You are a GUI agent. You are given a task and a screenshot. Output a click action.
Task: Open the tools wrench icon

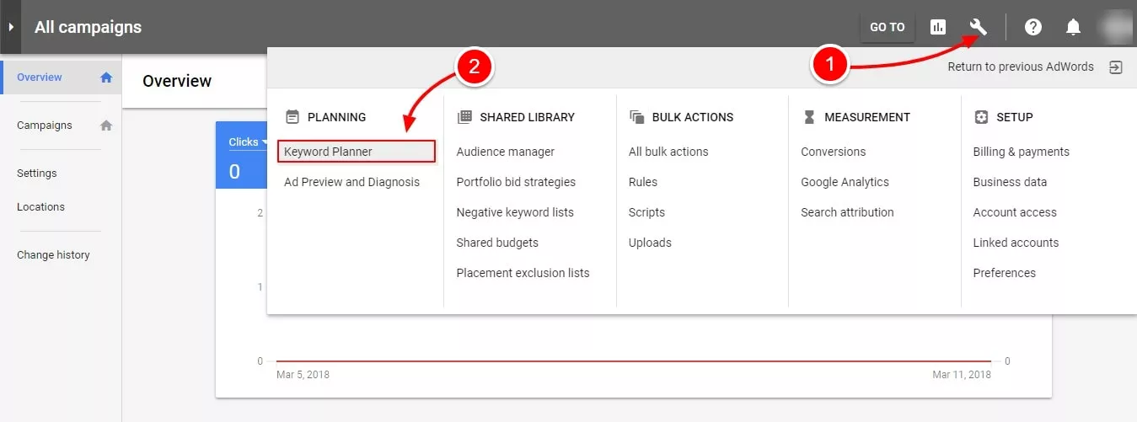pos(978,27)
